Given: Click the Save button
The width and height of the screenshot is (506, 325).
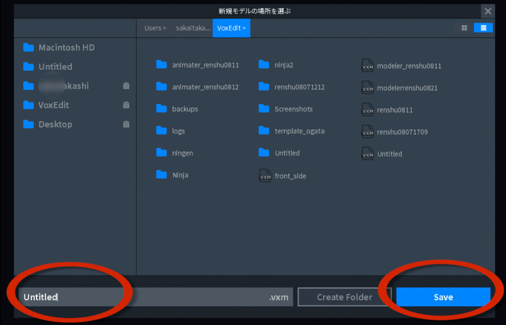Looking at the screenshot, I should [443, 297].
